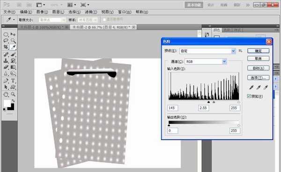This screenshot has height=172, width=281.
Task: Pick the white point eyedropper in Levels
Action: 266,87
